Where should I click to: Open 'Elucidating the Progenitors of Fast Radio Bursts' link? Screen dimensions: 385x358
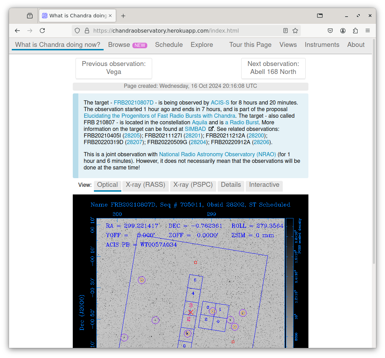pos(160,116)
